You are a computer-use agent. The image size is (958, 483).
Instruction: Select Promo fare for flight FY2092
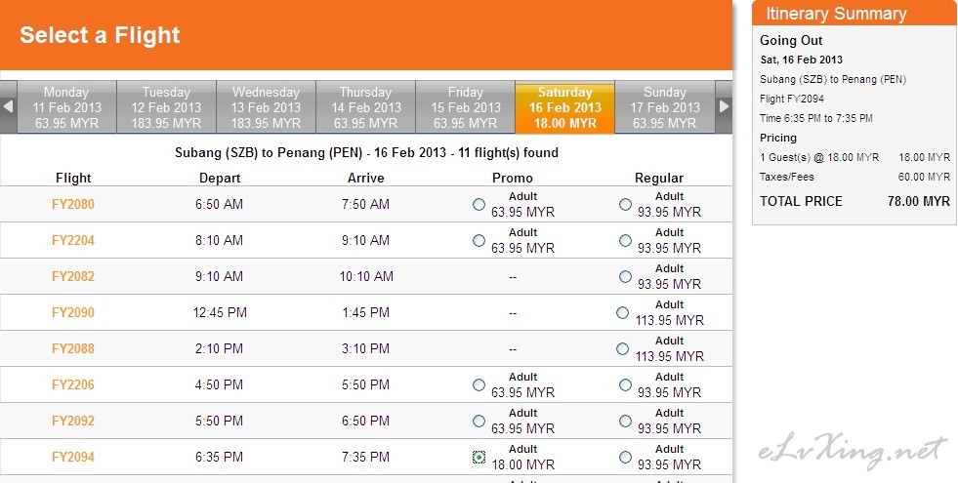(x=479, y=421)
